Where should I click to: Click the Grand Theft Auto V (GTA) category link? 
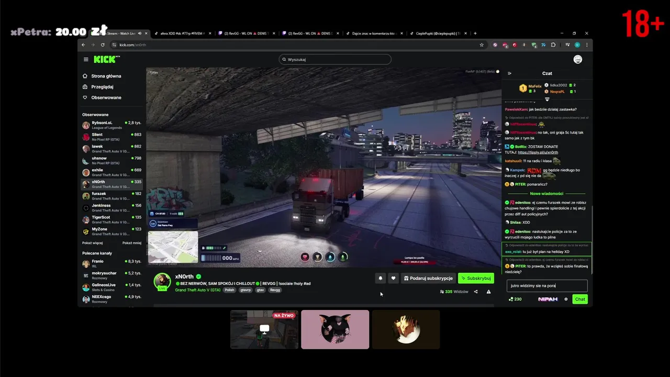pos(198,290)
